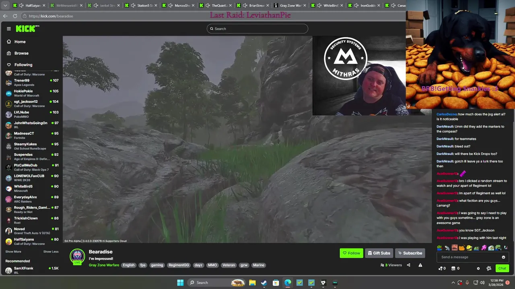Open Browse in the Kick sidebar

pos(21,53)
